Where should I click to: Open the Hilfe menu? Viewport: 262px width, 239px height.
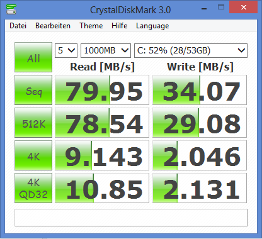[120, 26]
